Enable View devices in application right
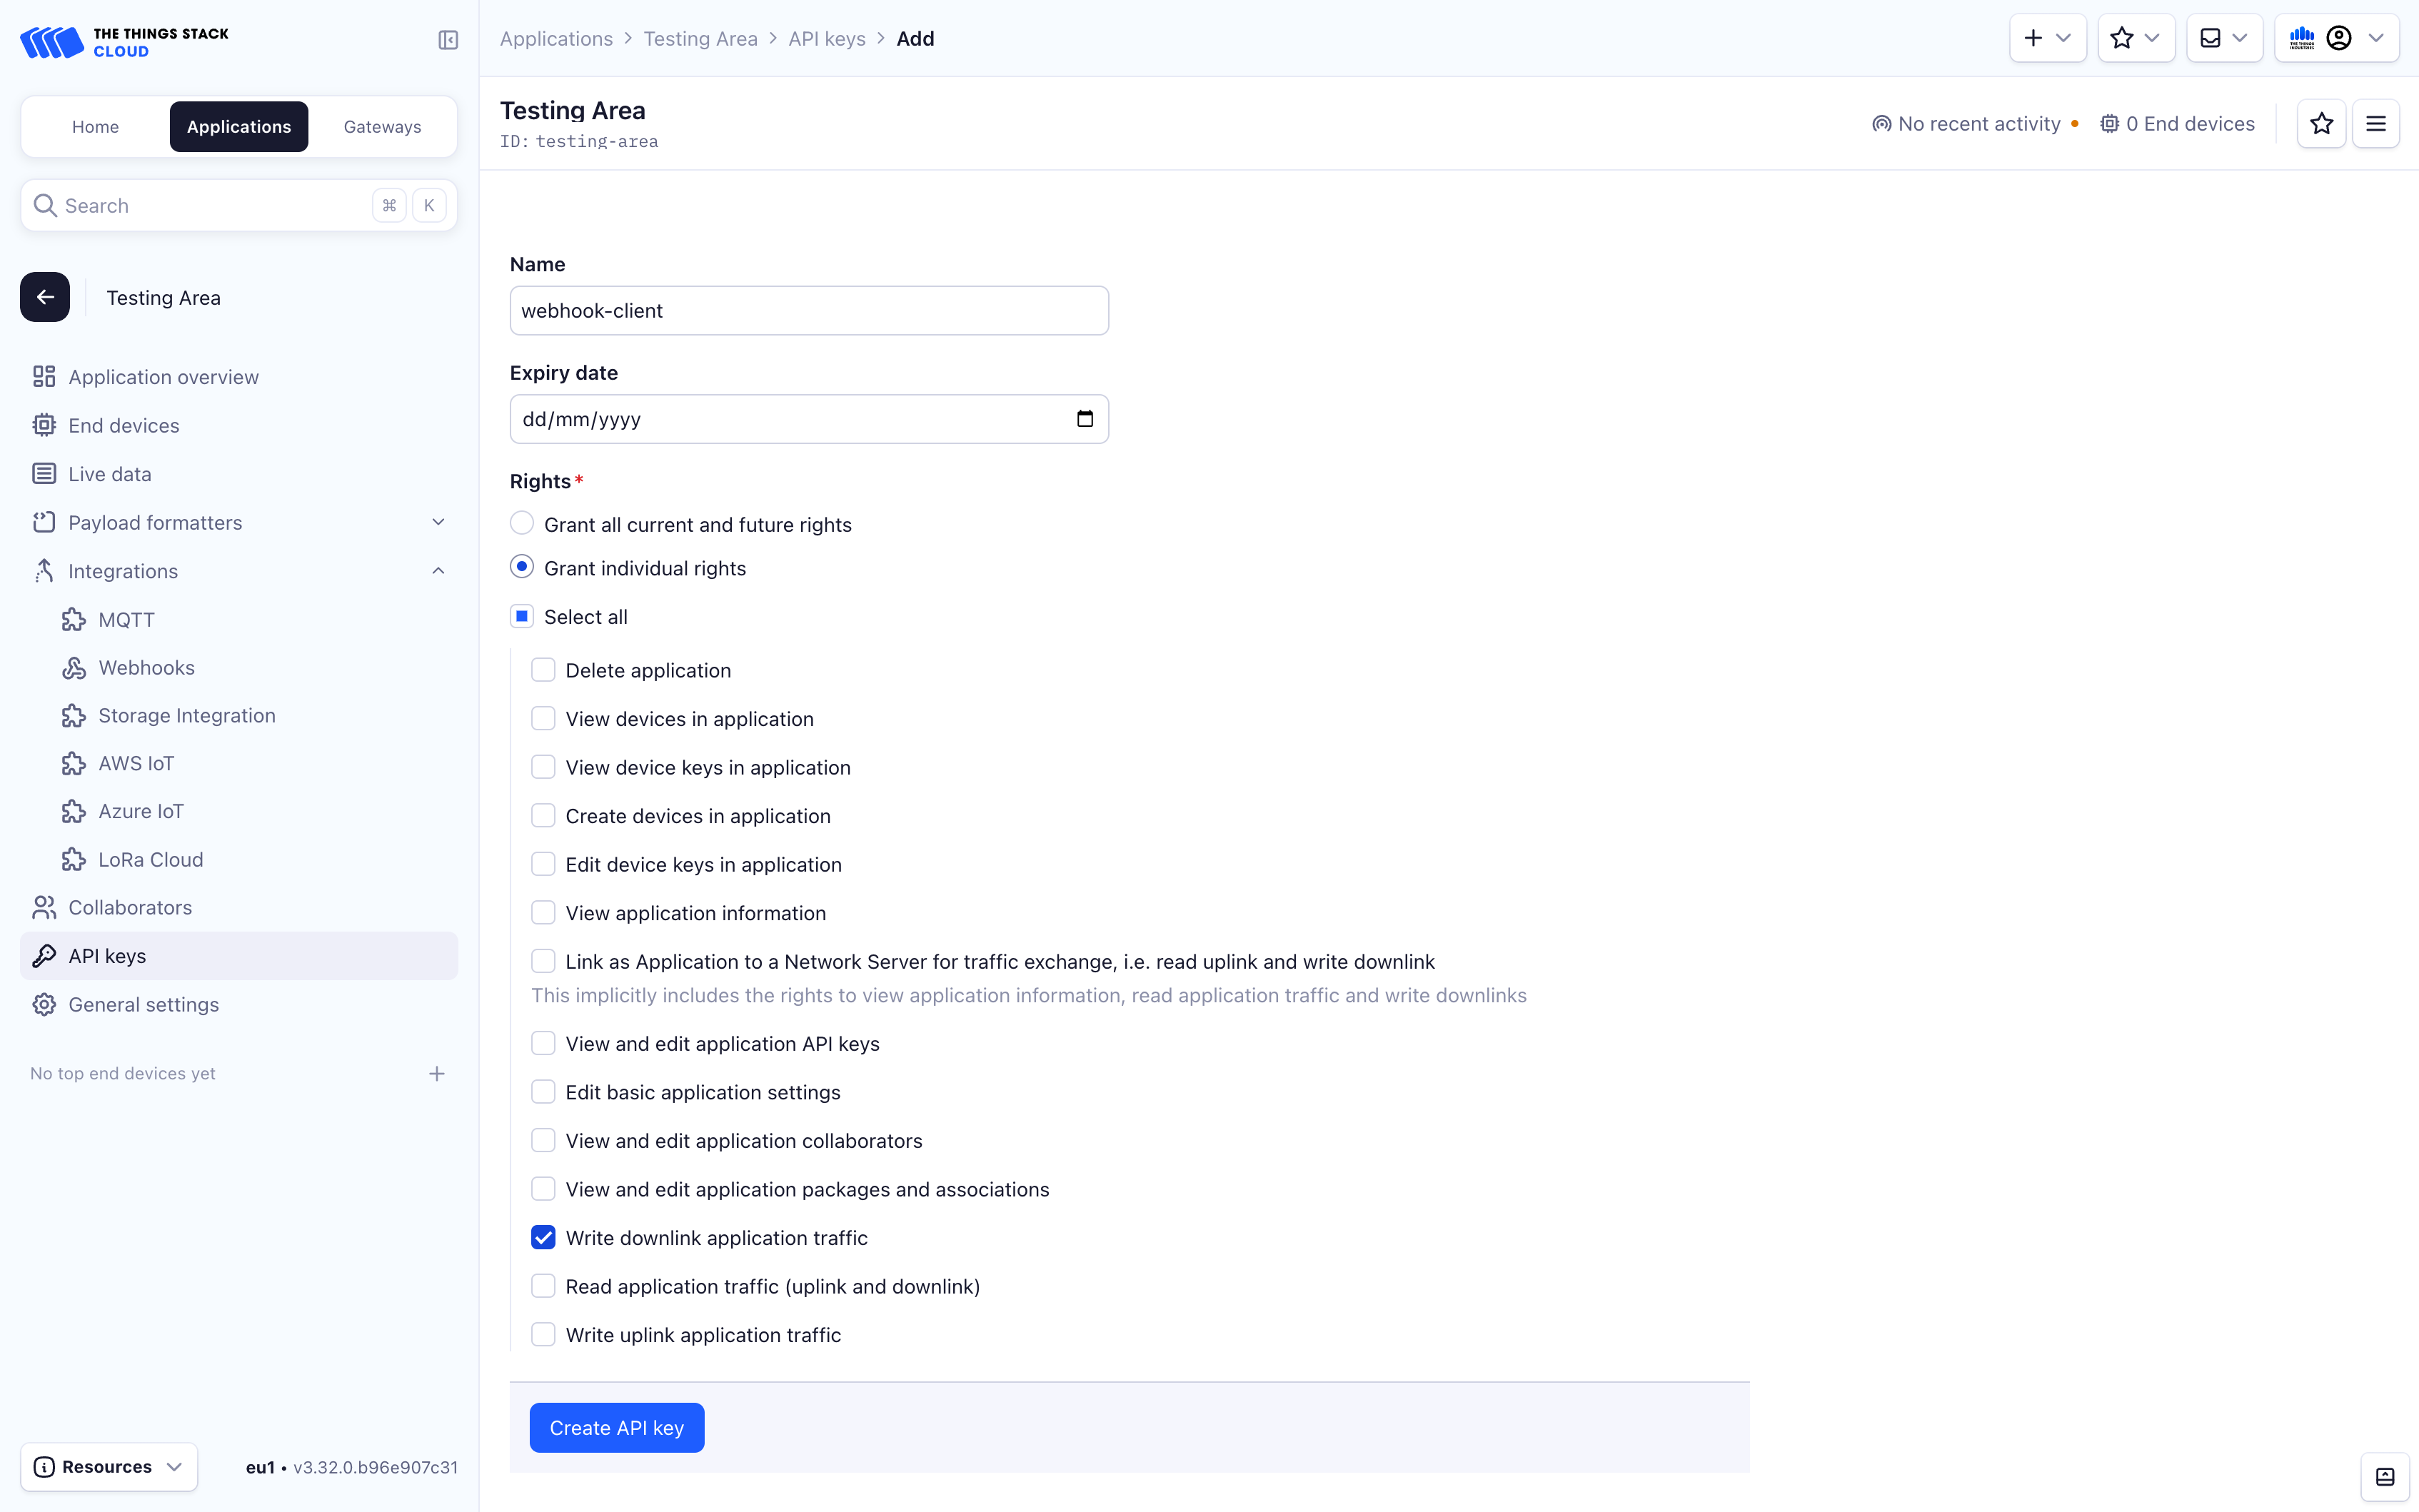Image resolution: width=2419 pixels, height=1512 pixels. pos(543,718)
